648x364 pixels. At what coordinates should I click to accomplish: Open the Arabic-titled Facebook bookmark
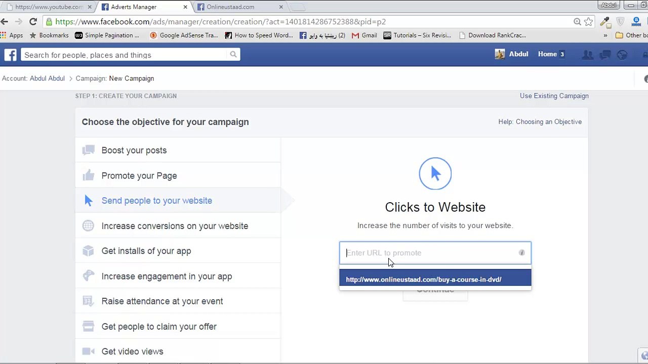(322, 35)
